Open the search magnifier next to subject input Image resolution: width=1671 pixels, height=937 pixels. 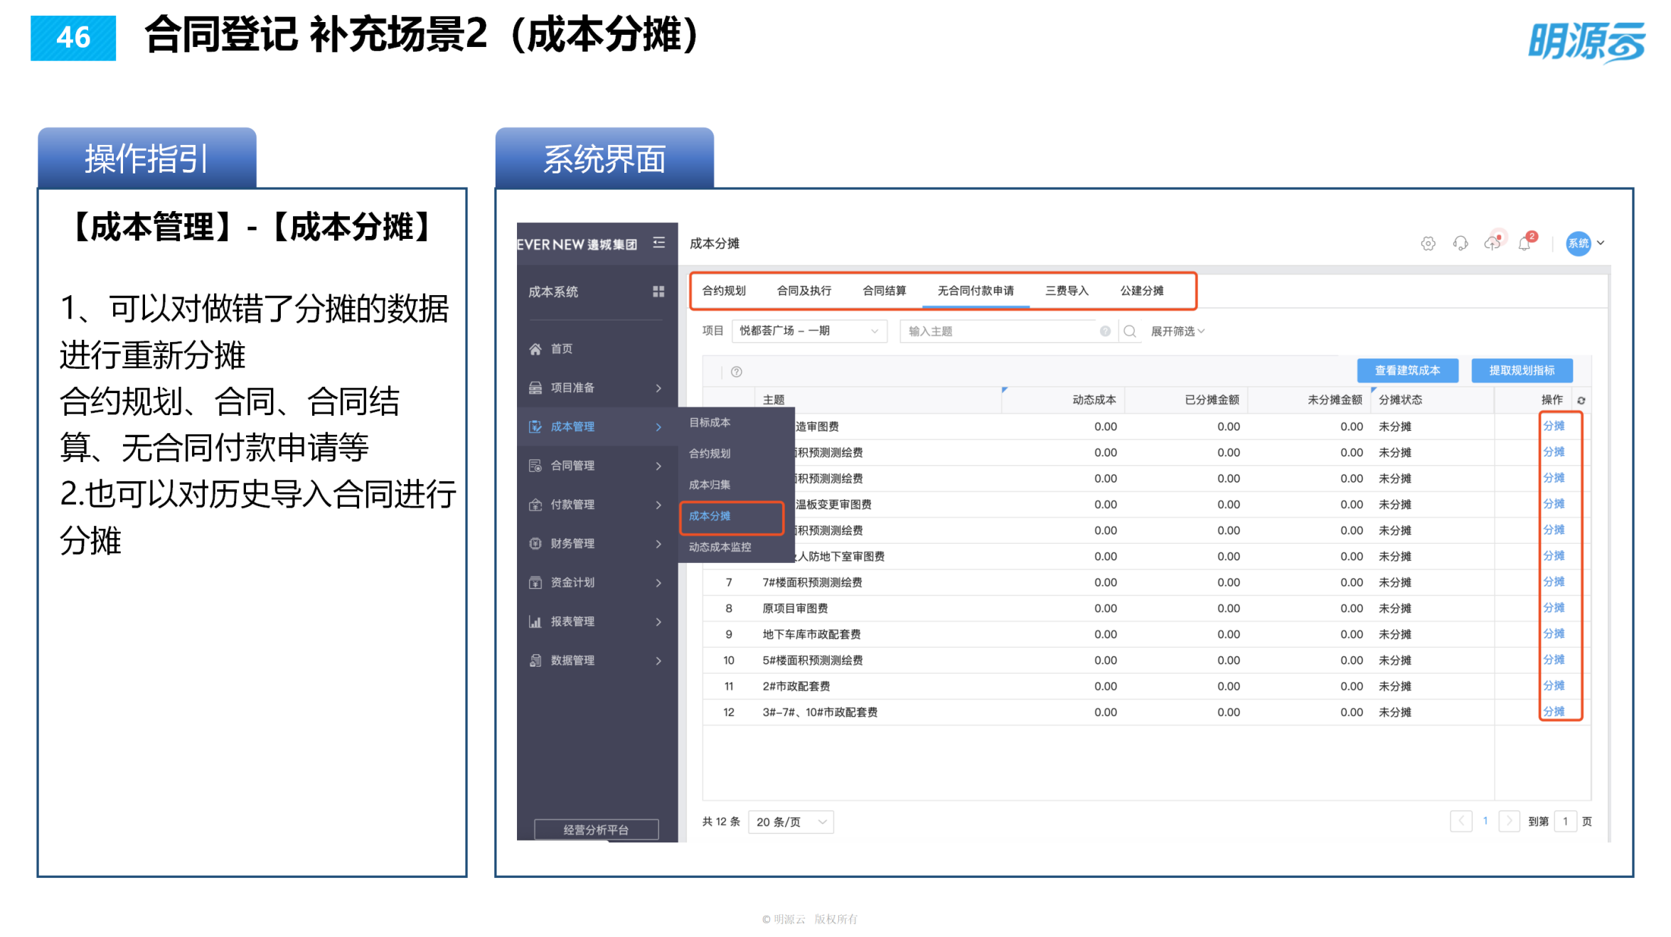click(x=1130, y=331)
